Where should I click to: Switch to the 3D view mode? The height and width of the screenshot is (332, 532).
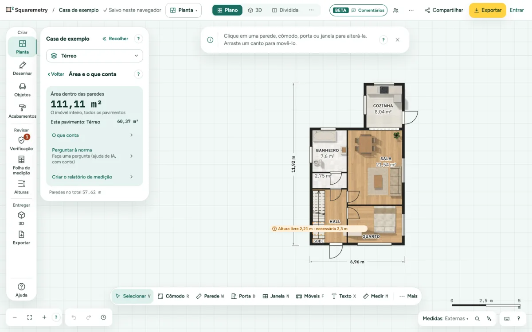[255, 10]
